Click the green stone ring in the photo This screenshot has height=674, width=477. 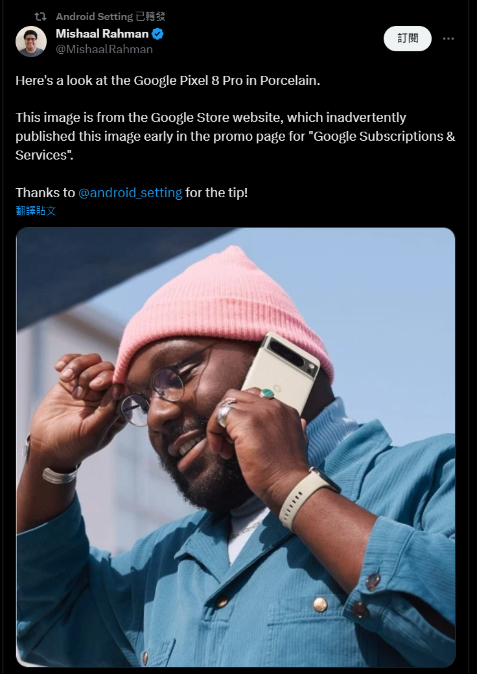(266, 393)
